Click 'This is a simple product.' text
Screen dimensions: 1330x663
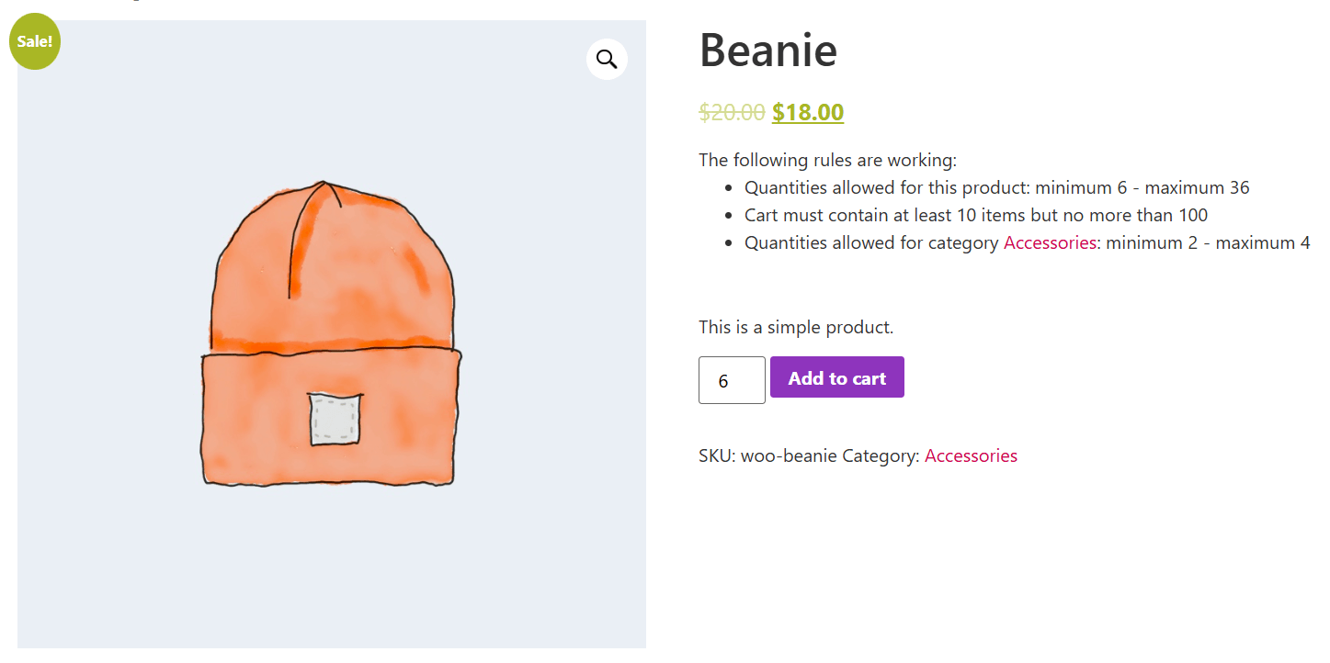(x=796, y=328)
